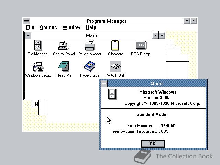
Task: Click the Program Manager title bar
Action: (x=107, y=21)
